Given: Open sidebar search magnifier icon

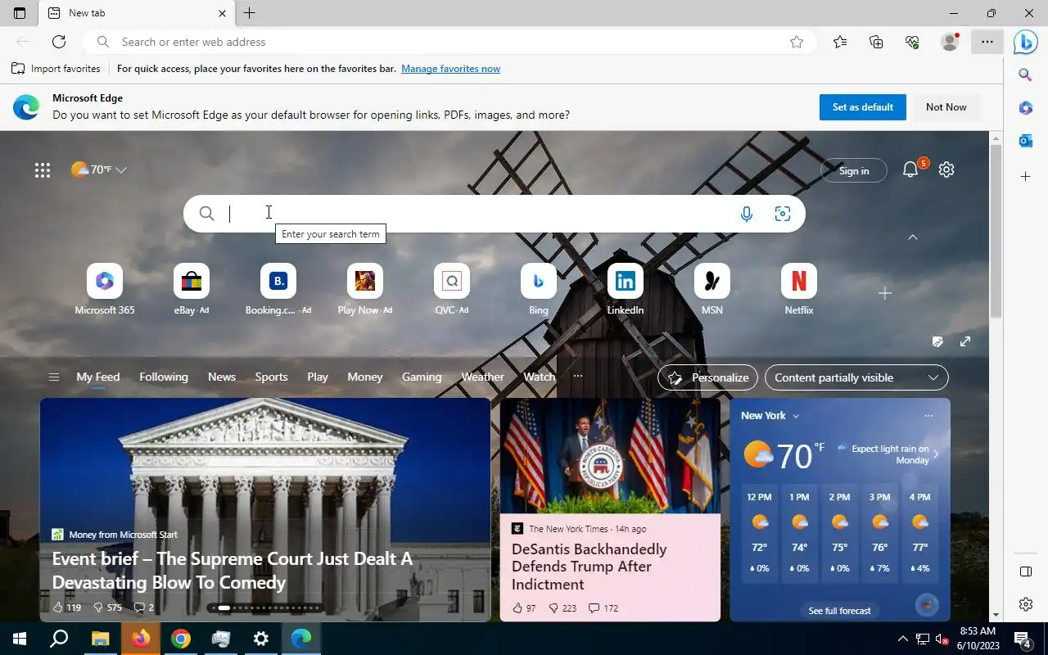Looking at the screenshot, I should [x=1025, y=75].
